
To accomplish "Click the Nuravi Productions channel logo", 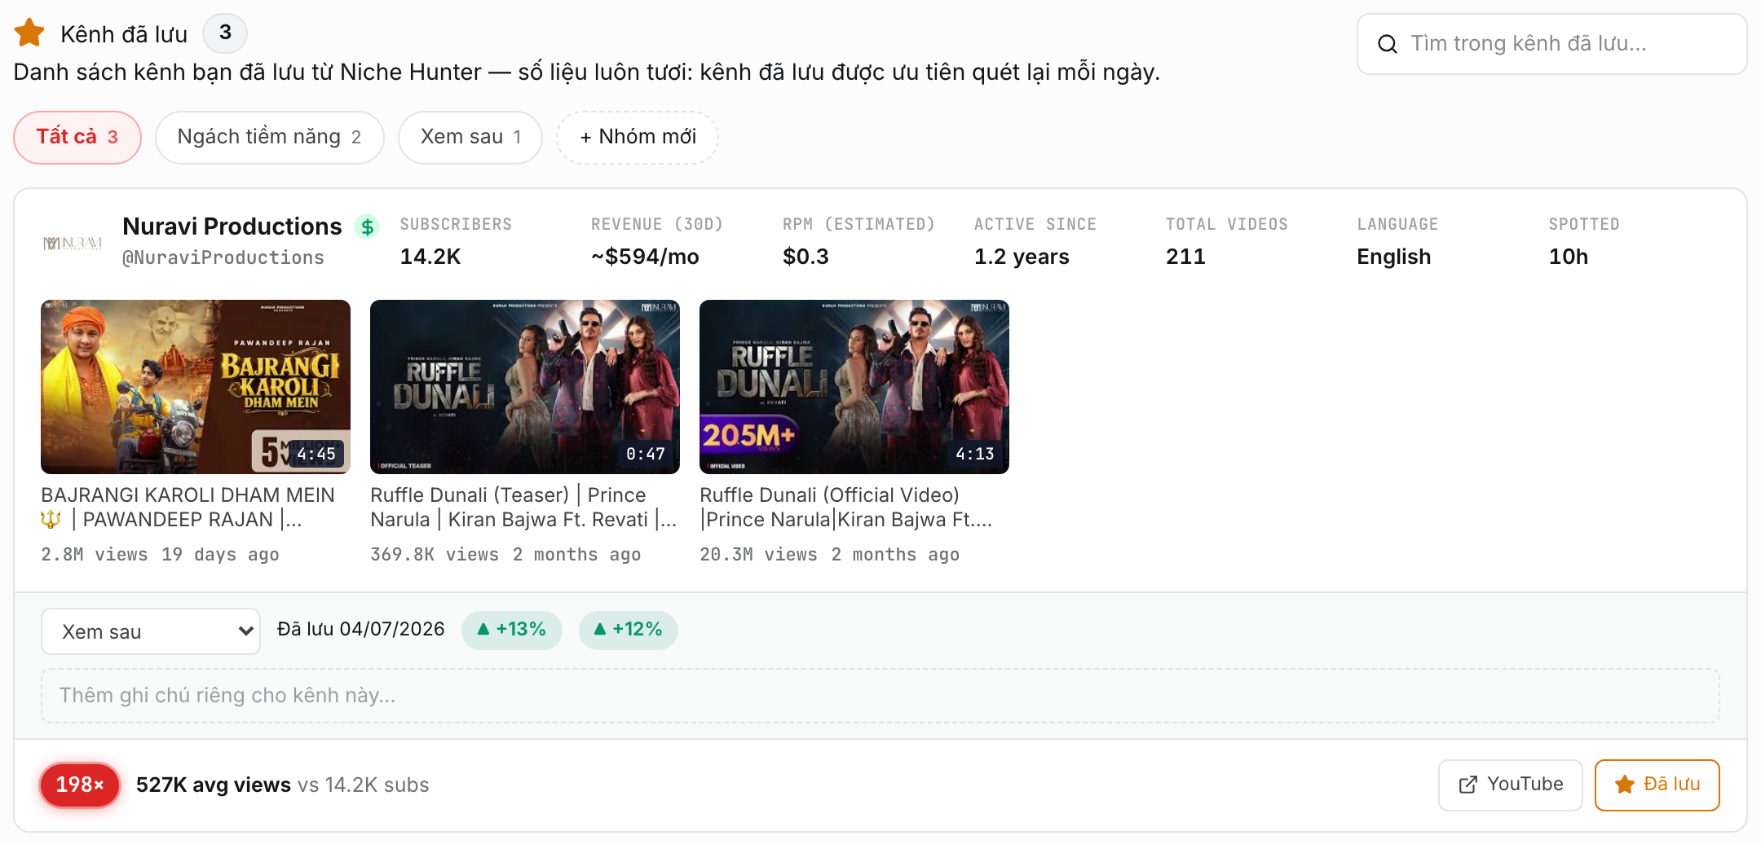I will (x=73, y=243).
